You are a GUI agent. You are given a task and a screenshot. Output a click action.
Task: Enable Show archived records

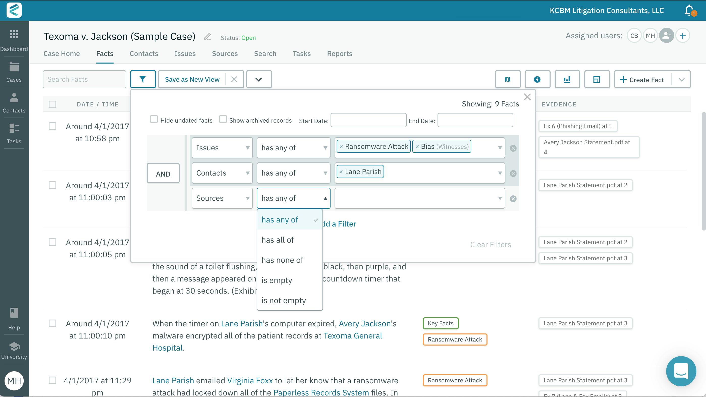pyautogui.click(x=223, y=119)
